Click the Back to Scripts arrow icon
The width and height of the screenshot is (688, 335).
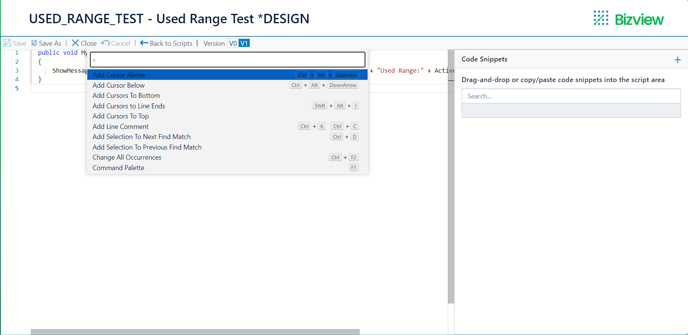pyautogui.click(x=144, y=43)
